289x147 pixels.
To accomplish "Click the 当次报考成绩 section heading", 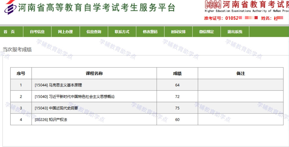I will pos(17,49).
